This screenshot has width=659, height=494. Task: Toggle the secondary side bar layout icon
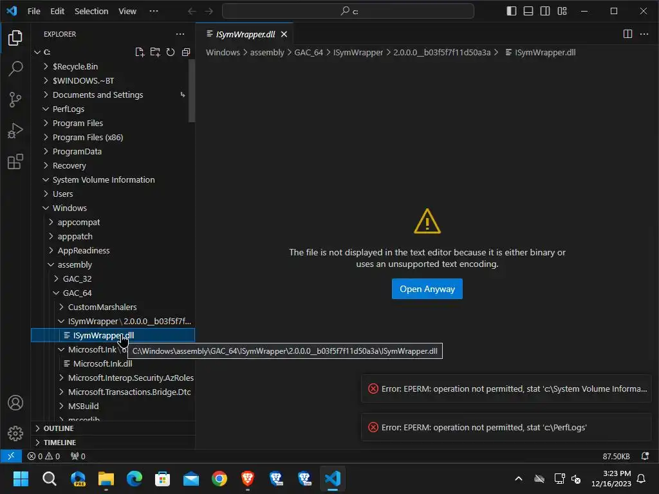[x=545, y=11]
